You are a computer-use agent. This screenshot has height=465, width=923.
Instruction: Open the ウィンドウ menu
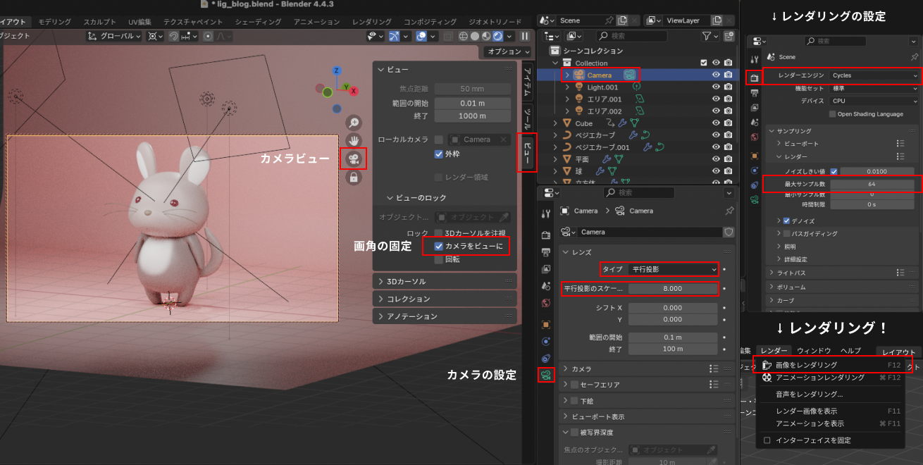coord(814,351)
